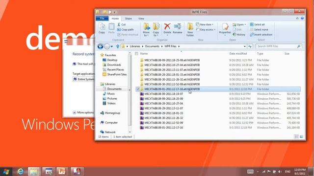Switch to large icons view in status bar

(301, 137)
